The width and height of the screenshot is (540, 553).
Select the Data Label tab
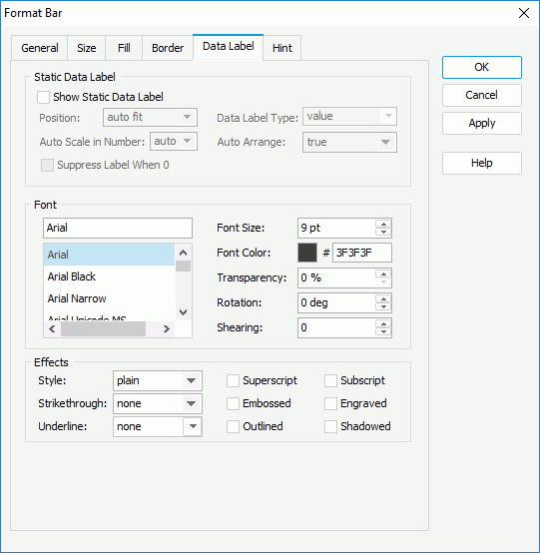pyautogui.click(x=229, y=47)
